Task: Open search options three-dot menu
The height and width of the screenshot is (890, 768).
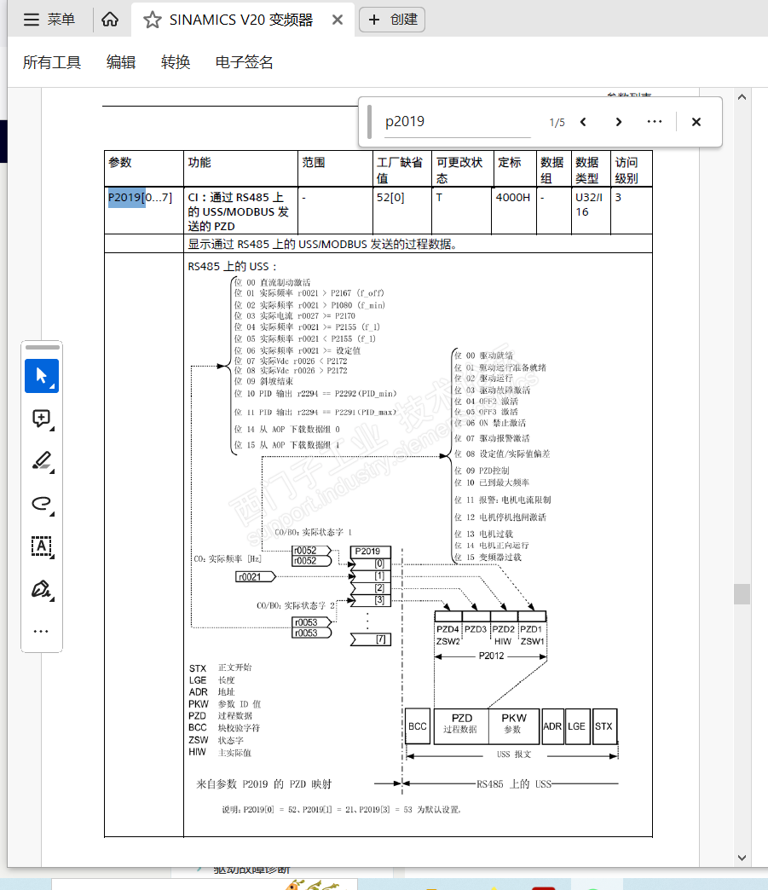Action: 655,122
